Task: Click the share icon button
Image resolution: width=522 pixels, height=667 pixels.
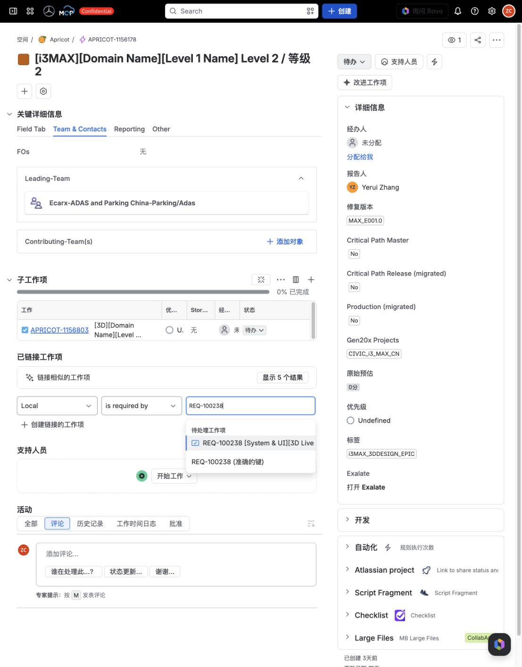Action: click(478, 40)
